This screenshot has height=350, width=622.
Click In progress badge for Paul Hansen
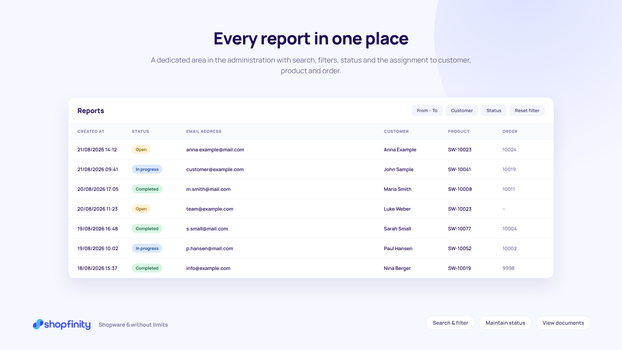click(x=147, y=248)
